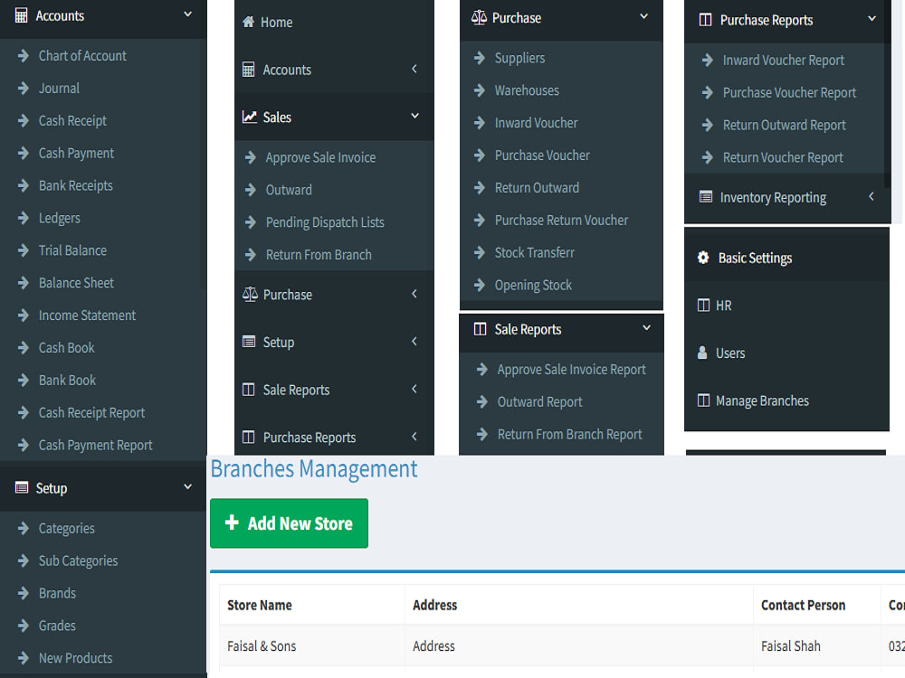This screenshot has height=678, width=905.
Task: Click the Basic Settings gear icon
Action: tap(703, 258)
